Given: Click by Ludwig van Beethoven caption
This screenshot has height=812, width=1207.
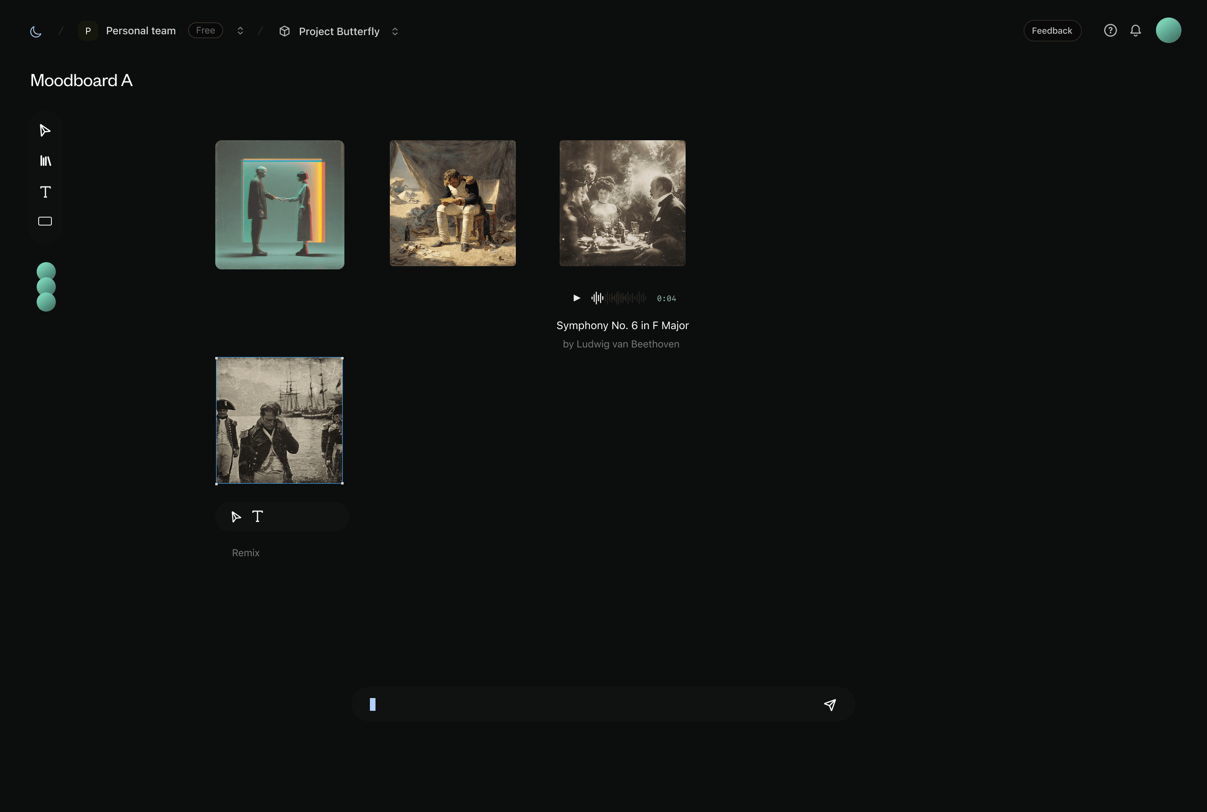Looking at the screenshot, I should [621, 344].
